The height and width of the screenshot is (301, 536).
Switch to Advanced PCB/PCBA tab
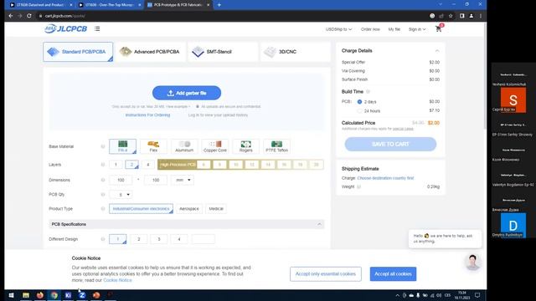[x=151, y=52]
